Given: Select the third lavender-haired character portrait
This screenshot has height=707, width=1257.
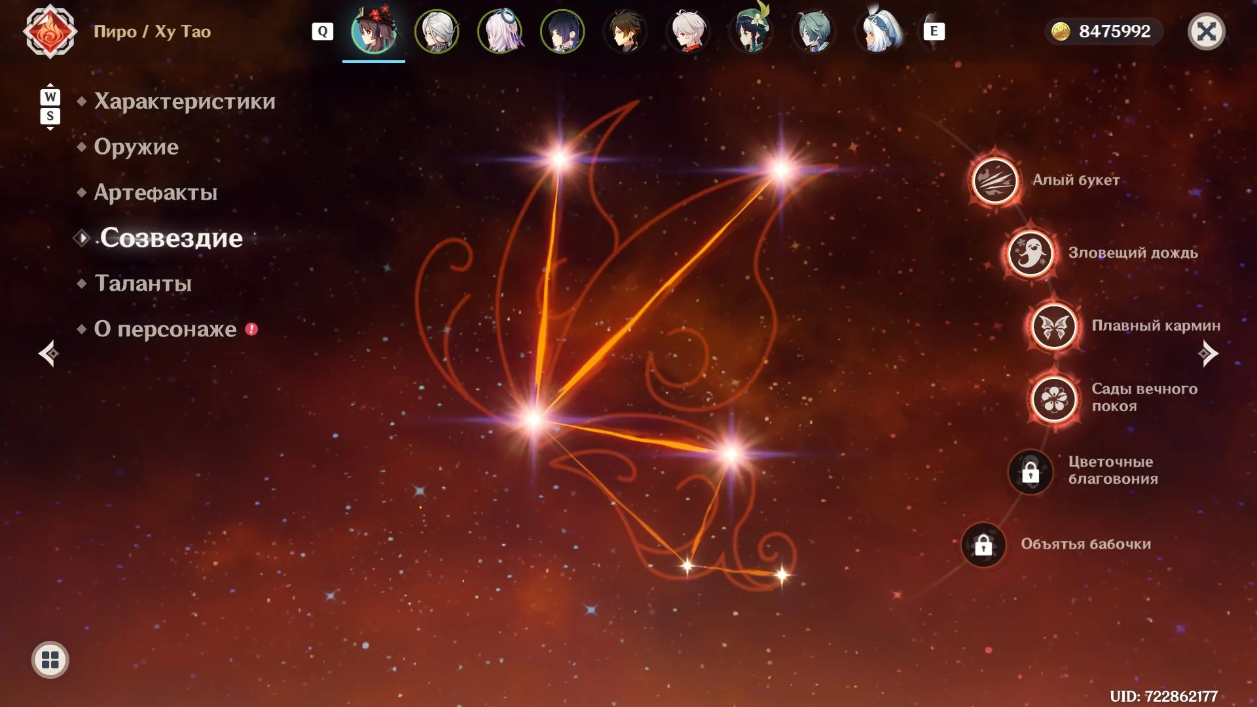Looking at the screenshot, I should tap(500, 31).
